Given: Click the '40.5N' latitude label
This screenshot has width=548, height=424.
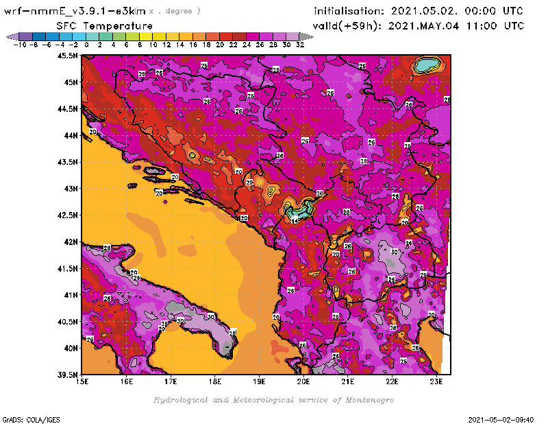Looking at the screenshot, I should click(67, 322).
